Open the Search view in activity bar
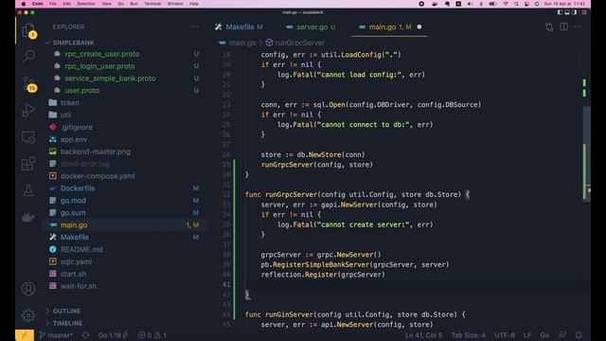 pyautogui.click(x=28, y=57)
